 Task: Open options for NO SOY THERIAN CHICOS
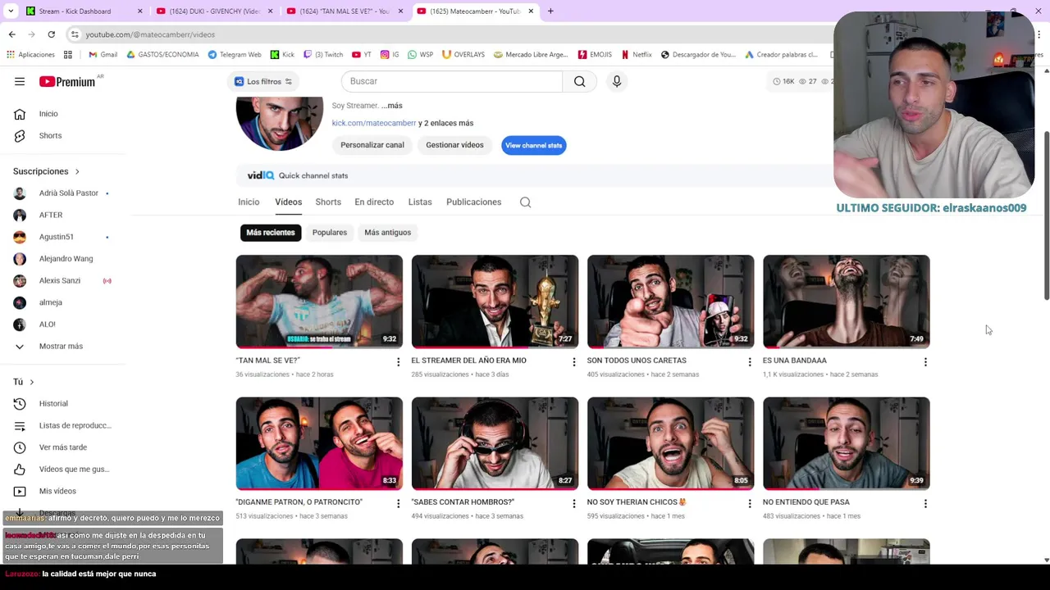750,503
